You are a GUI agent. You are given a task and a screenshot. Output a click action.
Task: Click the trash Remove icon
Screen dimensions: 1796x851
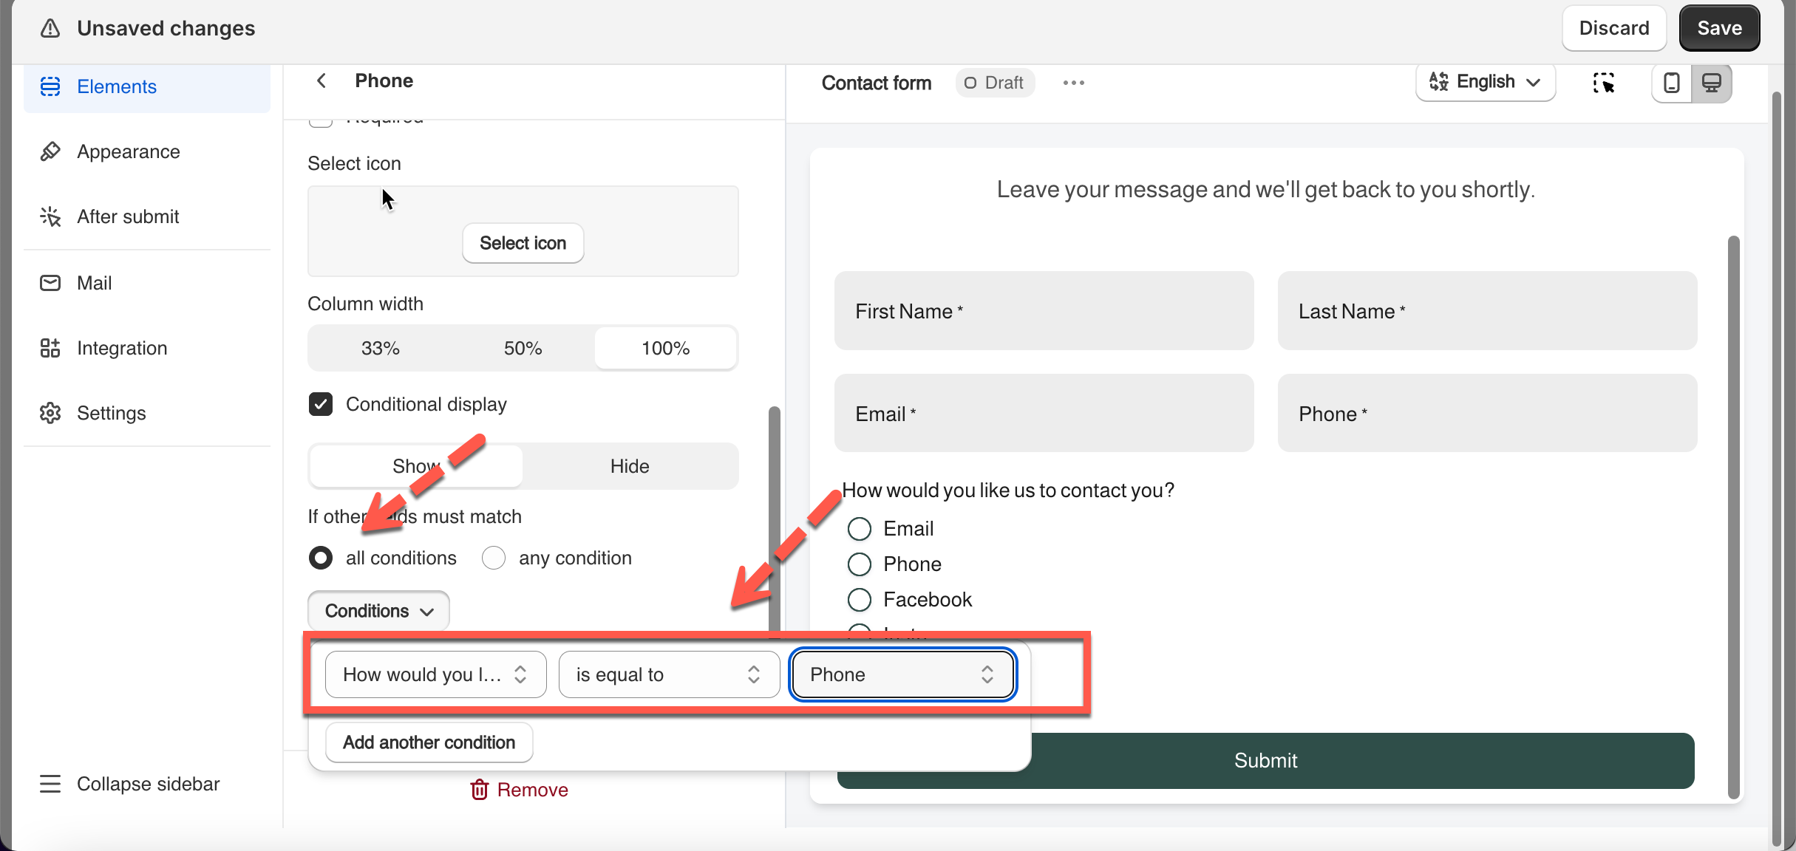tap(480, 790)
